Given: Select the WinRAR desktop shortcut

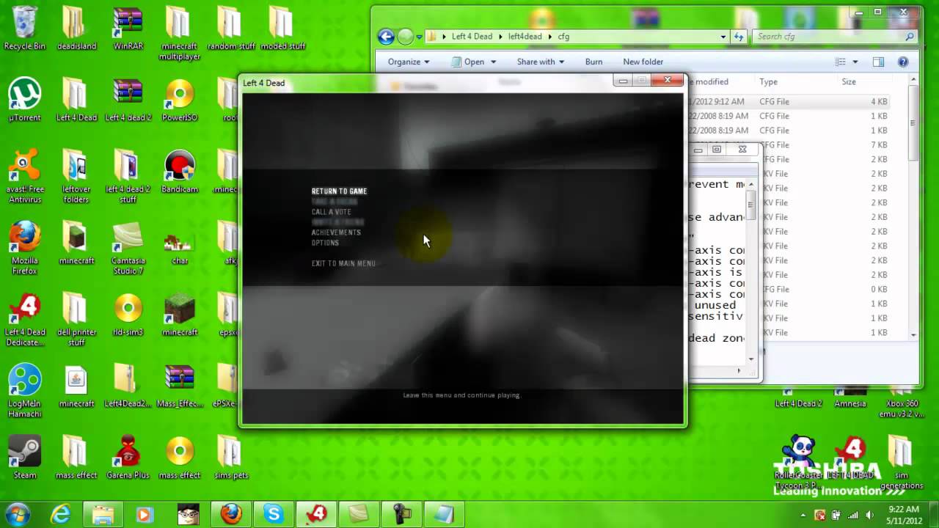Looking at the screenshot, I should (128, 29).
